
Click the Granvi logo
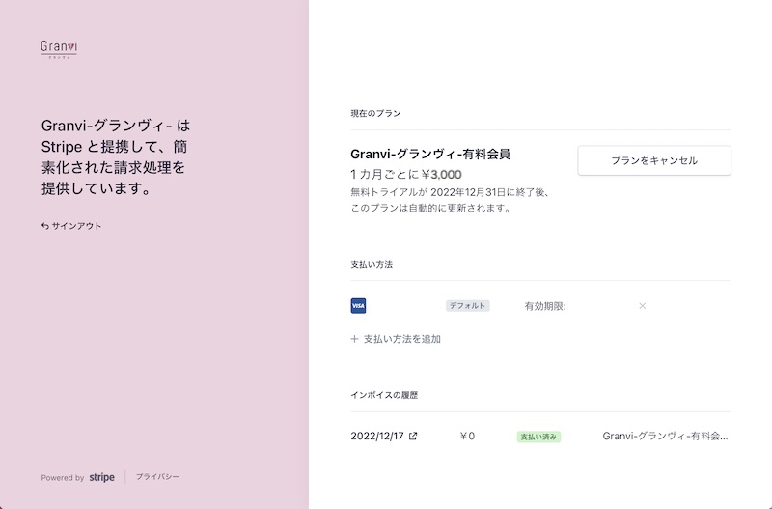(x=59, y=49)
